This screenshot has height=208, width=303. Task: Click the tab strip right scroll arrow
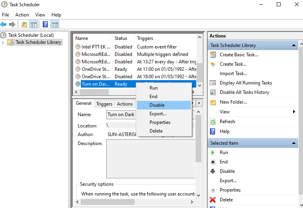[199, 103]
